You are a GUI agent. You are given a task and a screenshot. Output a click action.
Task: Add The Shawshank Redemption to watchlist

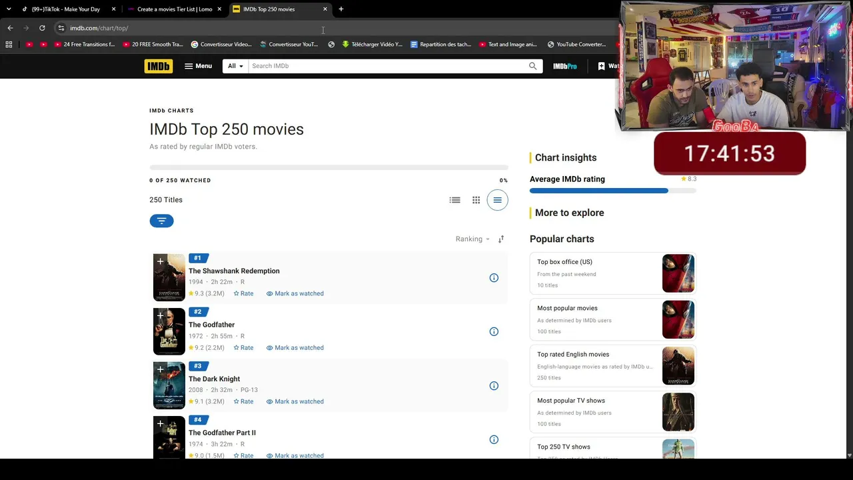click(x=160, y=261)
